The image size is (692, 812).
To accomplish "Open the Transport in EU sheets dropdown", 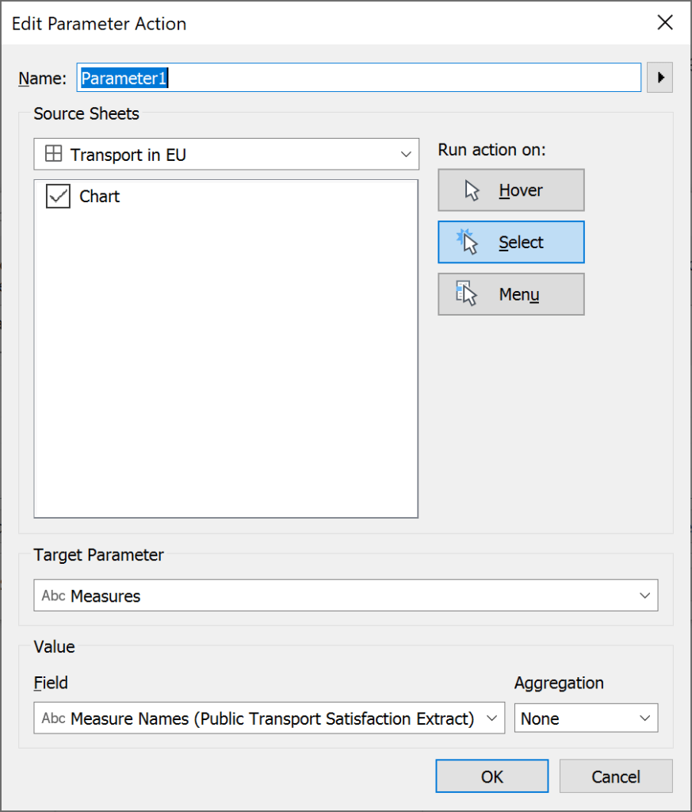I will [x=226, y=154].
